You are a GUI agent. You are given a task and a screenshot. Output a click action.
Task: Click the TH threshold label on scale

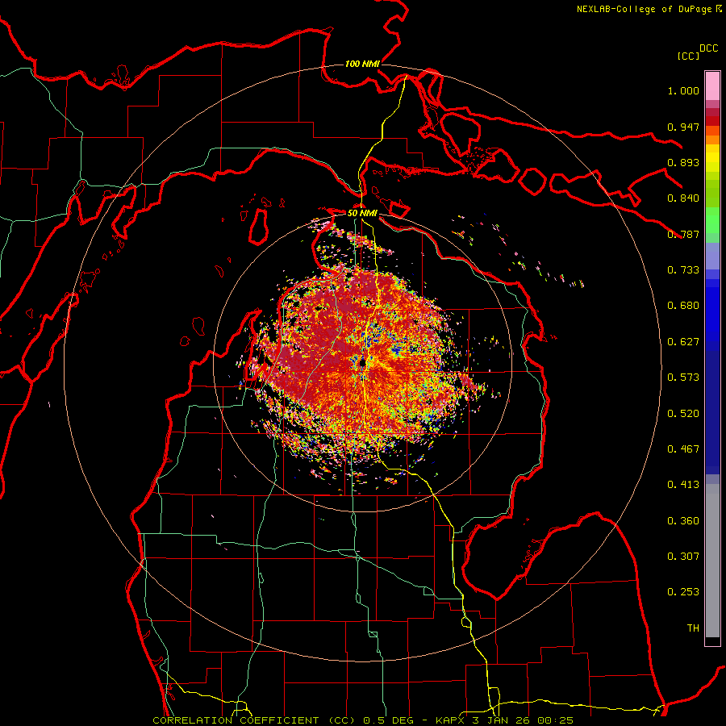coord(693,628)
